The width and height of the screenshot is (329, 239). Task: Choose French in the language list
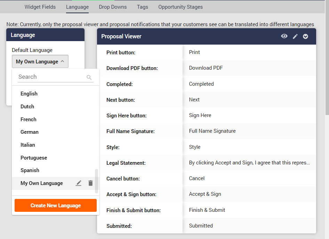pos(29,119)
